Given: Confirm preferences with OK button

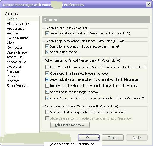Looking at the screenshot, I should [x=89, y=138].
